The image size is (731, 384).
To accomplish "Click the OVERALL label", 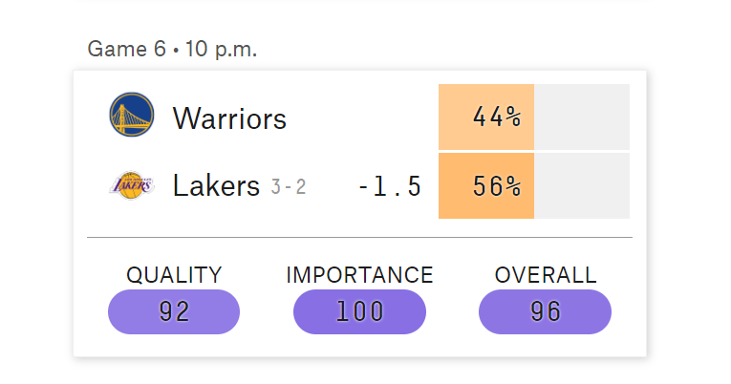I will coord(546,275).
